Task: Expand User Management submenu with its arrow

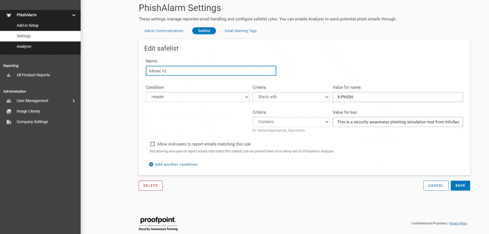Action: (x=74, y=101)
